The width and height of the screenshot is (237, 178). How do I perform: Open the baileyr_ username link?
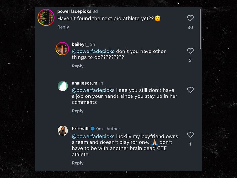point(80,44)
